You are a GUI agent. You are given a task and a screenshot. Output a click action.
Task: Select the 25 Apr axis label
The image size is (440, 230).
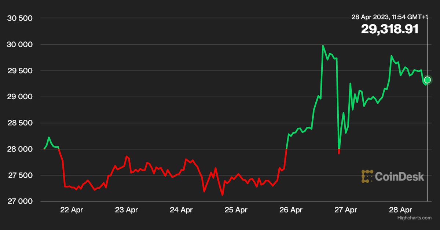(x=236, y=210)
